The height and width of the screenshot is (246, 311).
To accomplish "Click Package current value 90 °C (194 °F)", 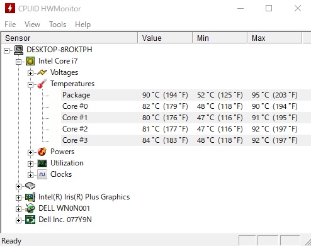I will click(x=165, y=95).
